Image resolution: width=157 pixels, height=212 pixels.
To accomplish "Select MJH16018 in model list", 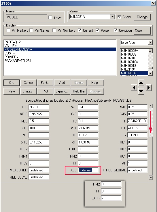I will (134, 66).
